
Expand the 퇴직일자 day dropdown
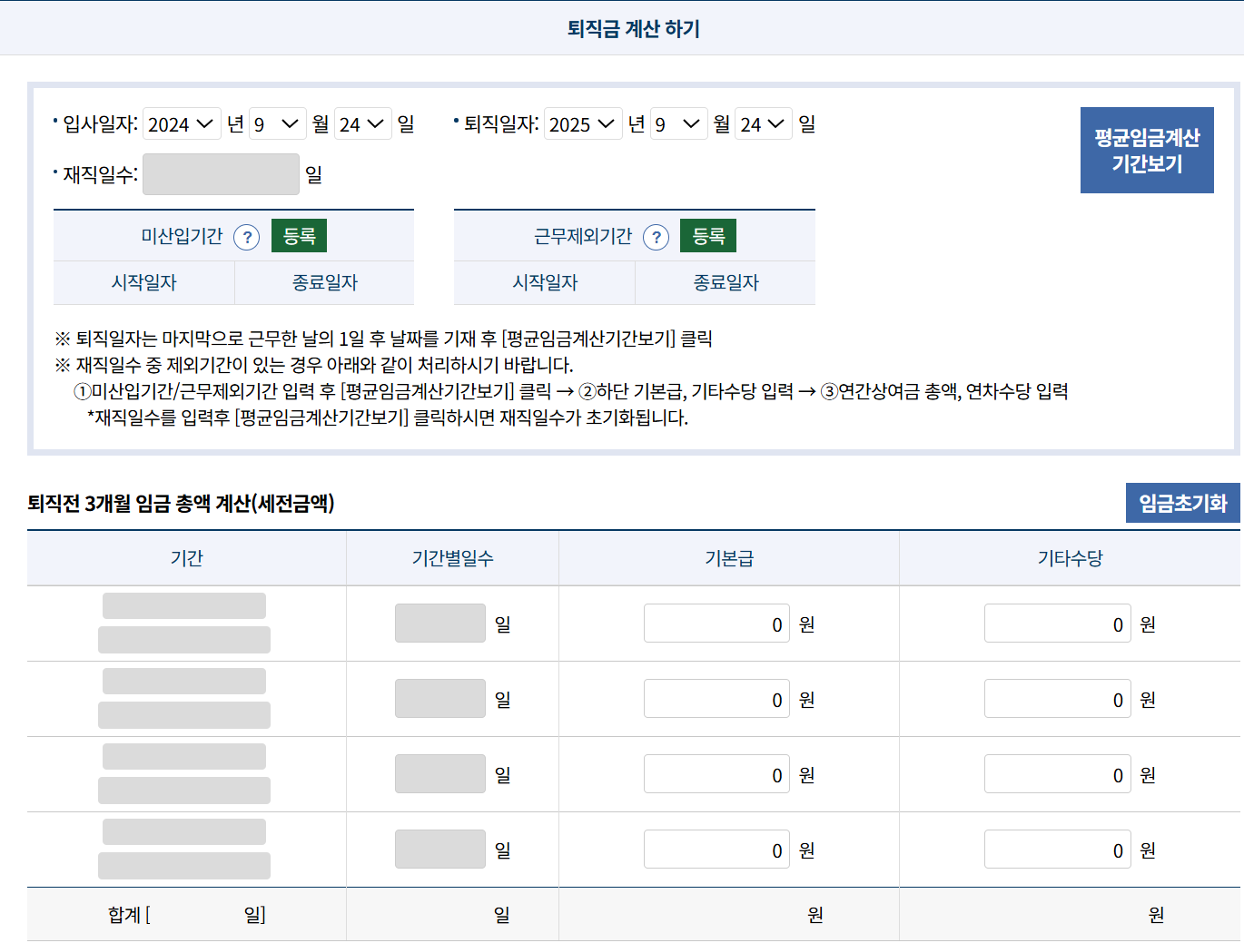coord(763,124)
